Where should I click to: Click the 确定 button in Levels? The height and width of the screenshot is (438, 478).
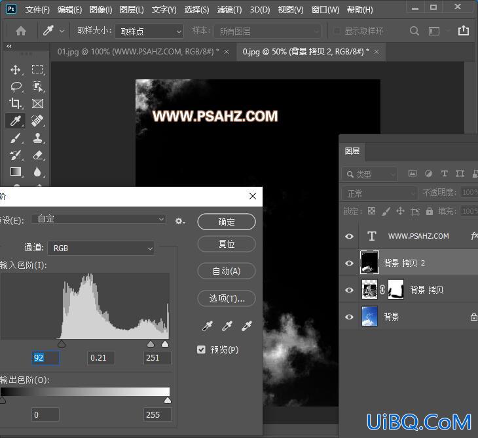tap(227, 222)
